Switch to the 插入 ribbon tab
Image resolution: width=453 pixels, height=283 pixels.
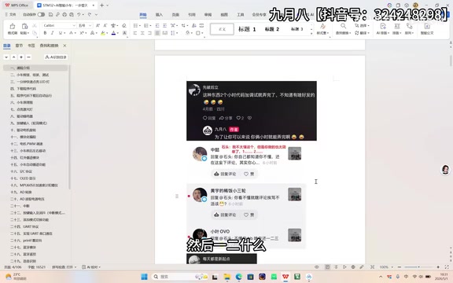(159, 14)
